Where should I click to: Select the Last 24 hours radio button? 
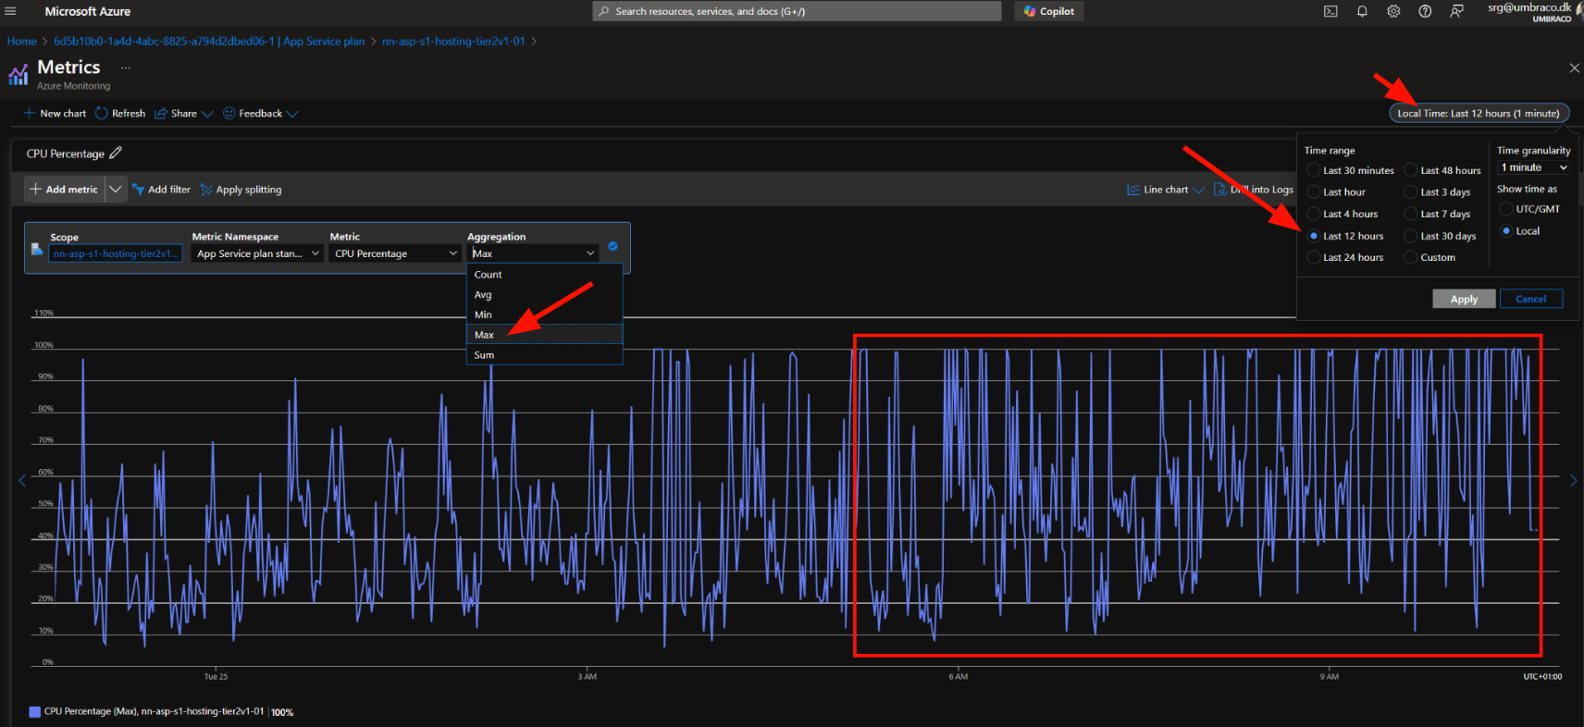[1314, 257]
